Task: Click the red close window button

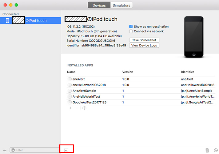Action: pos(5,5)
